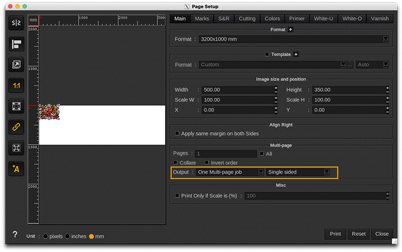Image resolution: width=402 pixels, height=252 pixels.
Task: Click the Width field showing 500.00
Action: 238,90
